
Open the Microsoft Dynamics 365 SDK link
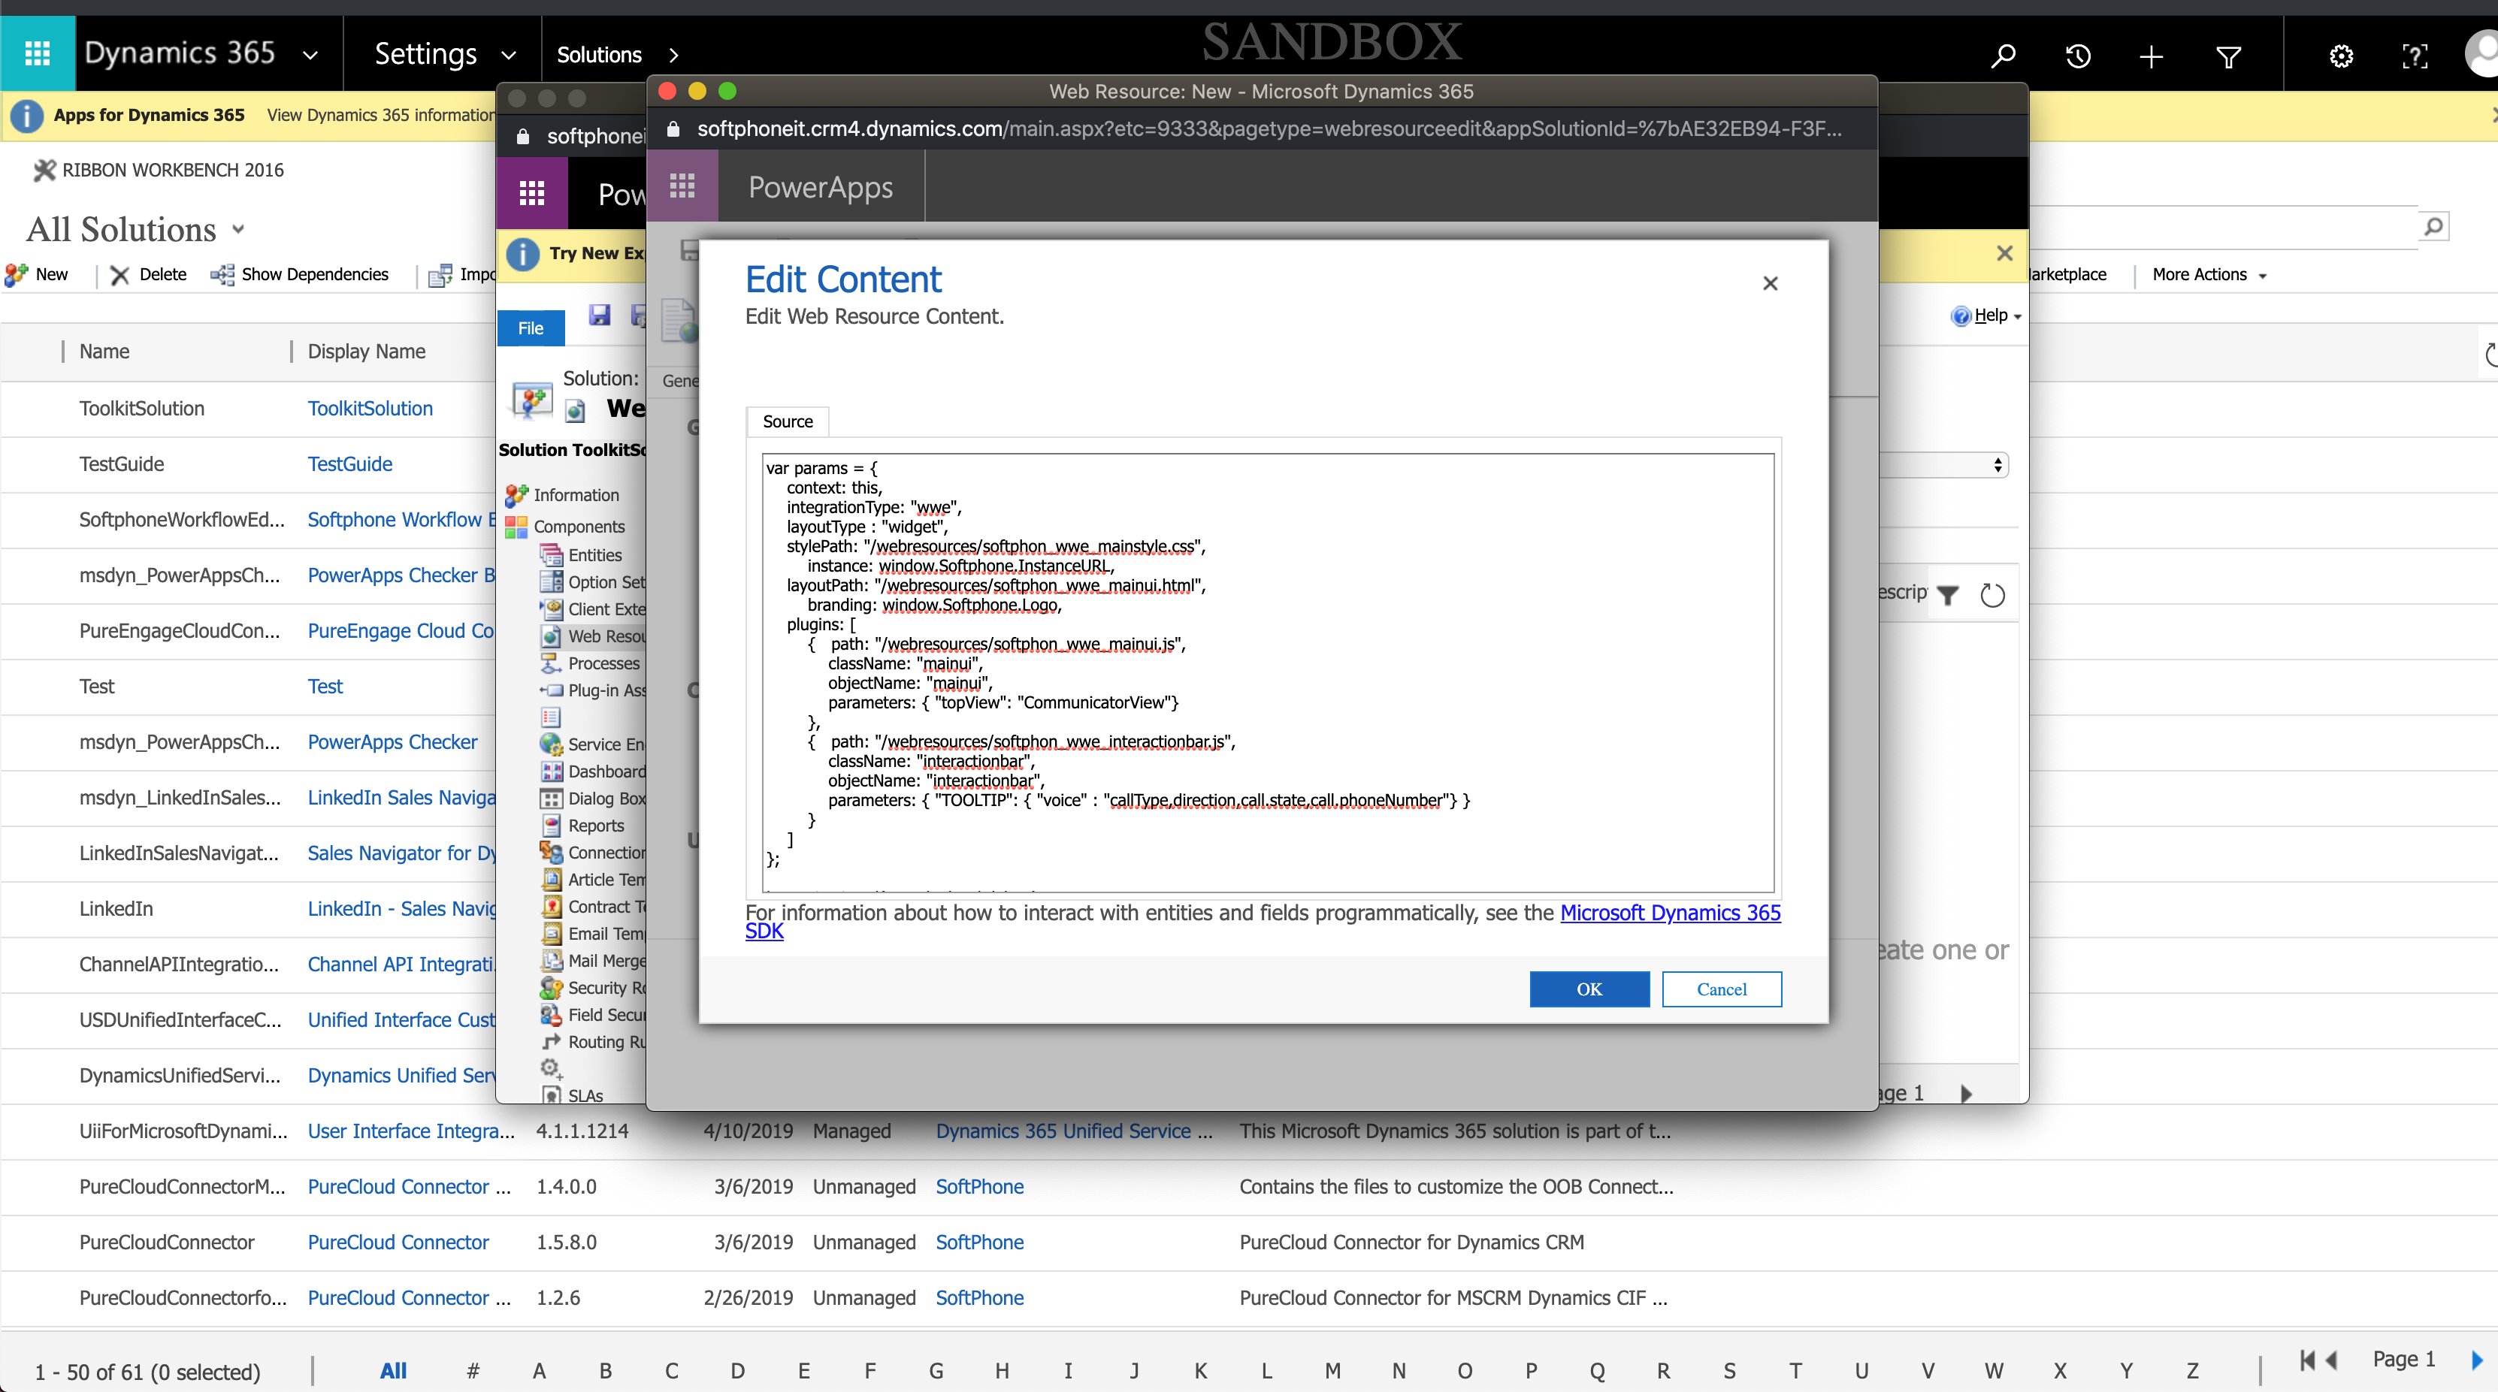pyautogui.click(x=1670, y=912)
